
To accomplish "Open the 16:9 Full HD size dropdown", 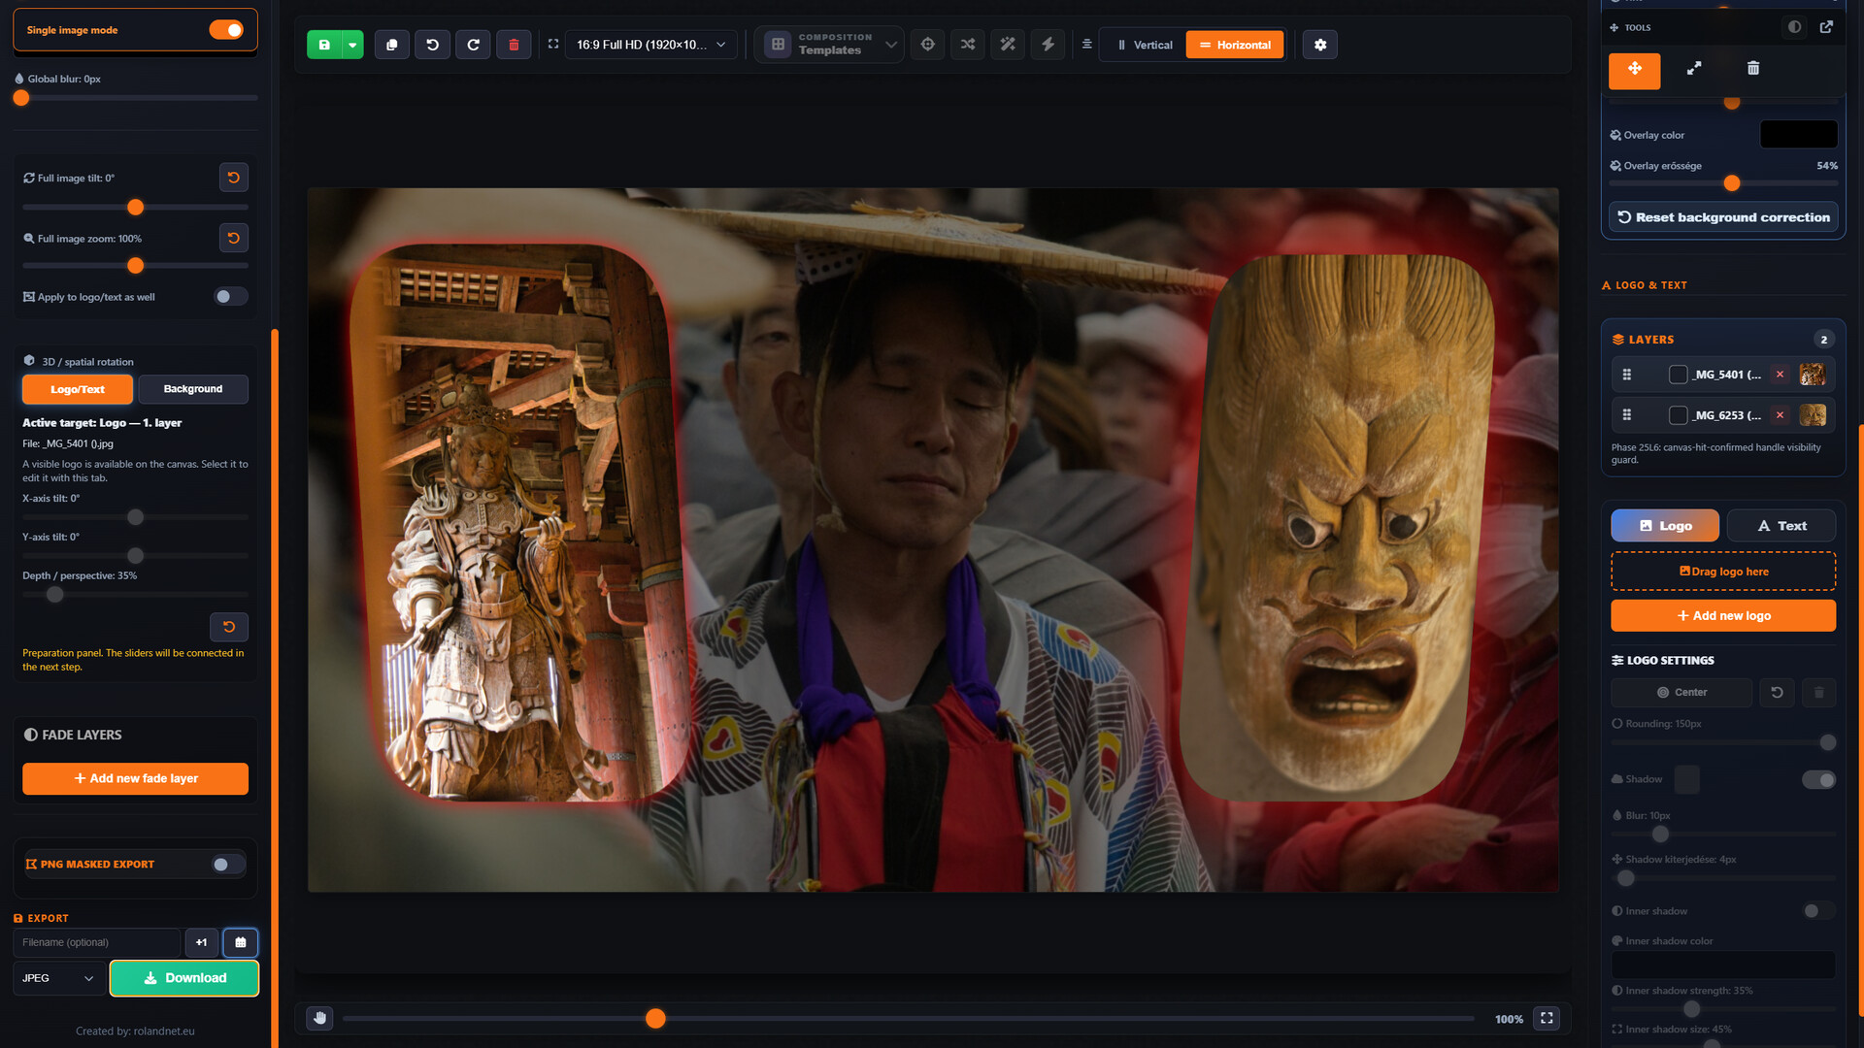I will pyautogui.click(x=651, y=45).
